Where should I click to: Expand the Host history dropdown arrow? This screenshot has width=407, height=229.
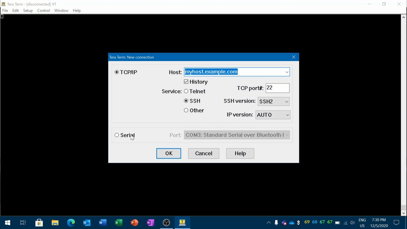[287, 72]
